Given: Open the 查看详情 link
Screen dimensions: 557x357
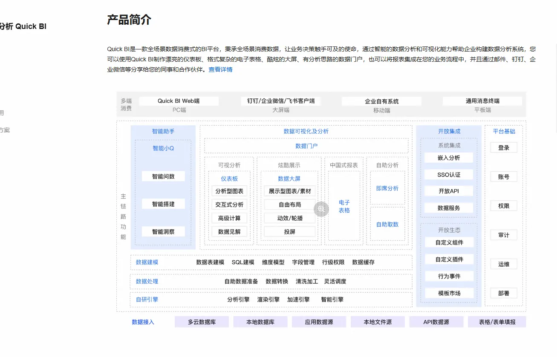Looking at the screenshot, I should (x=220, y=69).
